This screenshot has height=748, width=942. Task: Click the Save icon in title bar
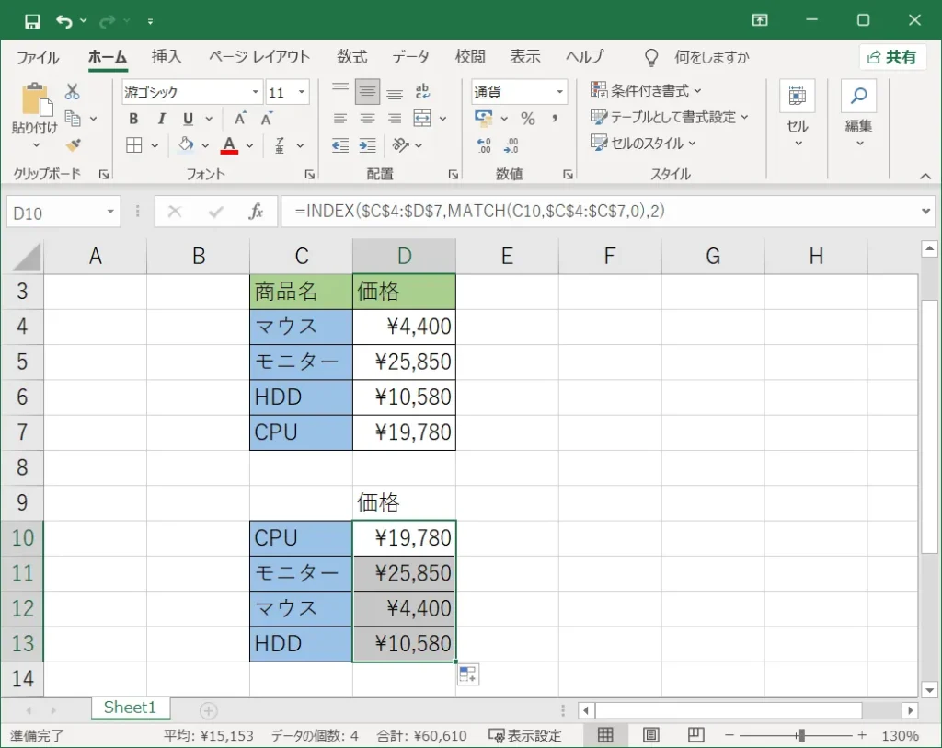coord(32,20)
